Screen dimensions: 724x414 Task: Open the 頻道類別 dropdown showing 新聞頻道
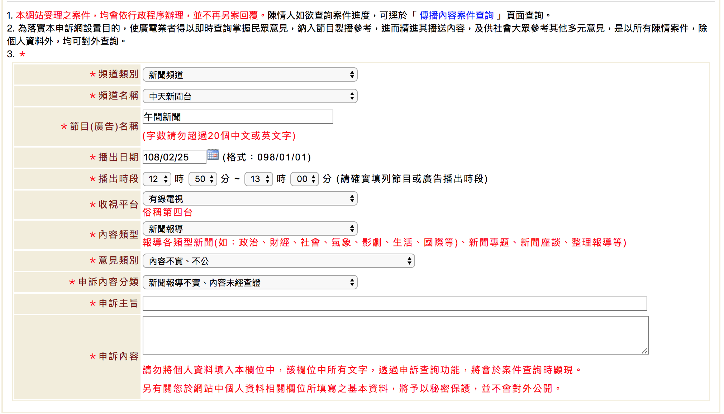[x=249, y=75]
